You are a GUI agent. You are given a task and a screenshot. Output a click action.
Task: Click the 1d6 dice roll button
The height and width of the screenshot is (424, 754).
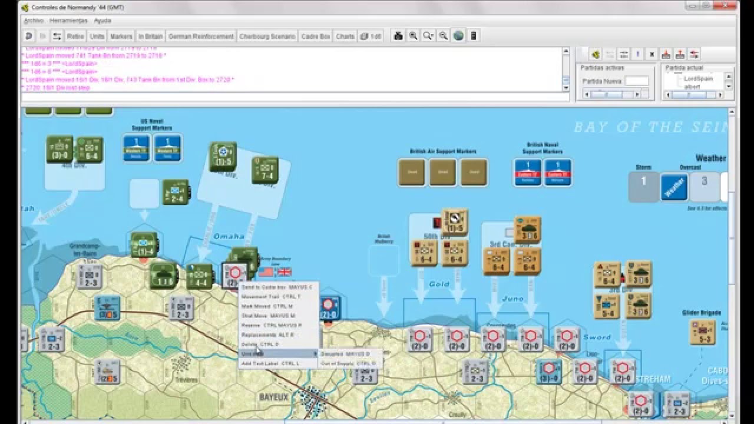pyautogui.click(x=371, y=36)
